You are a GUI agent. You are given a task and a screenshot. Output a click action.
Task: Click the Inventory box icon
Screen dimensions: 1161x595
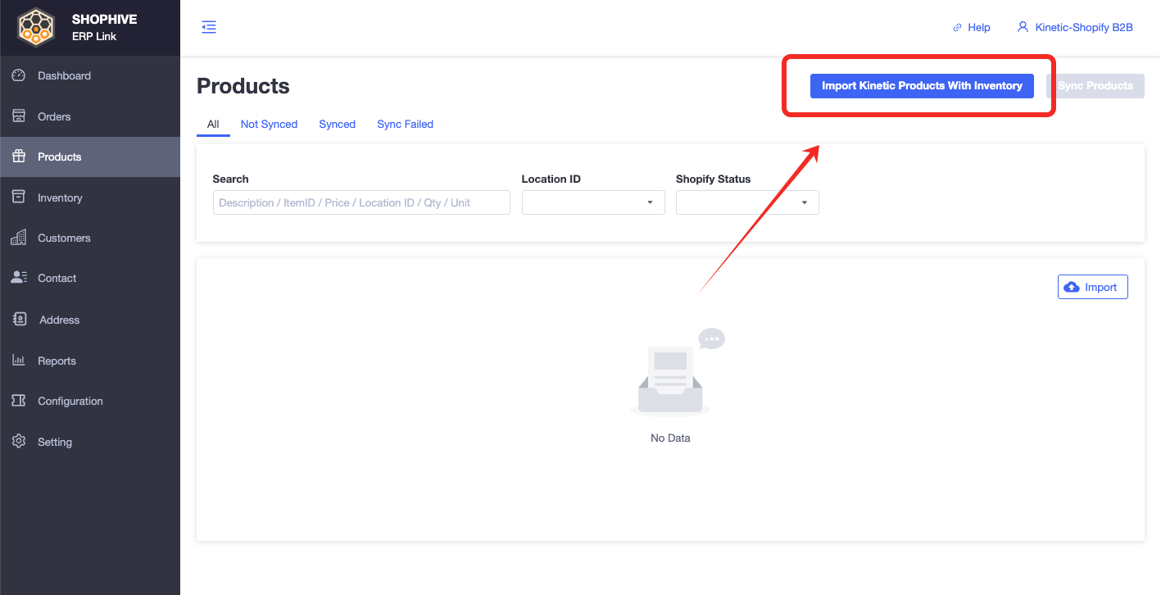click(19, 198)
